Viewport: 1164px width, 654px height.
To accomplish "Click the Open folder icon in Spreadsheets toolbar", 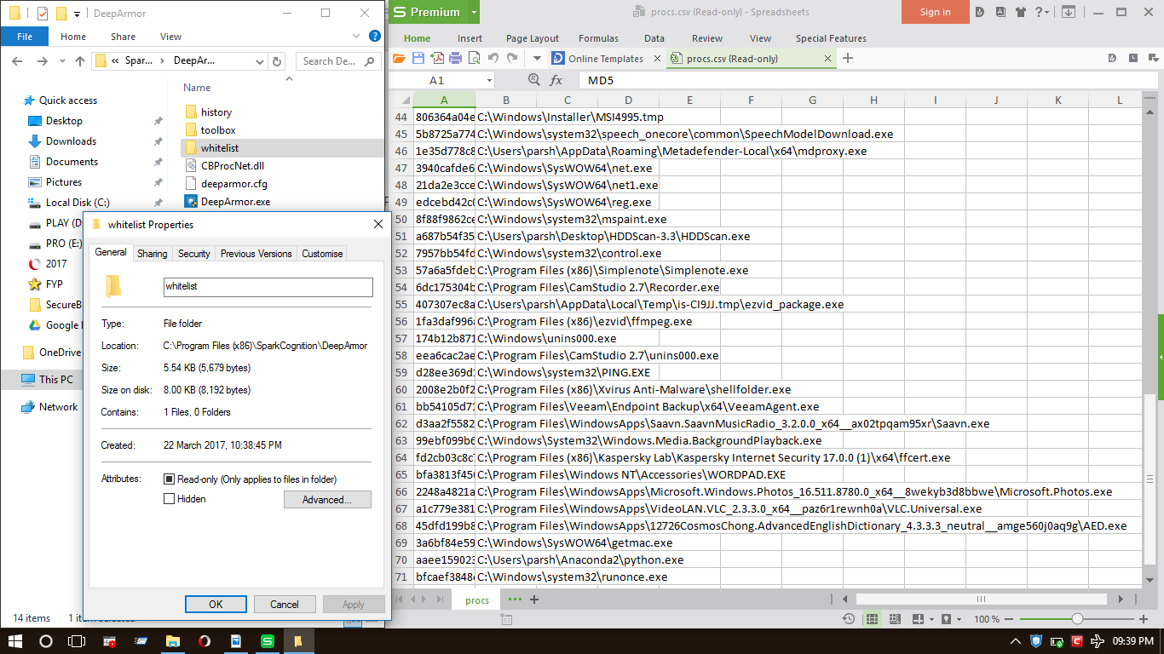I will [399, 59].
